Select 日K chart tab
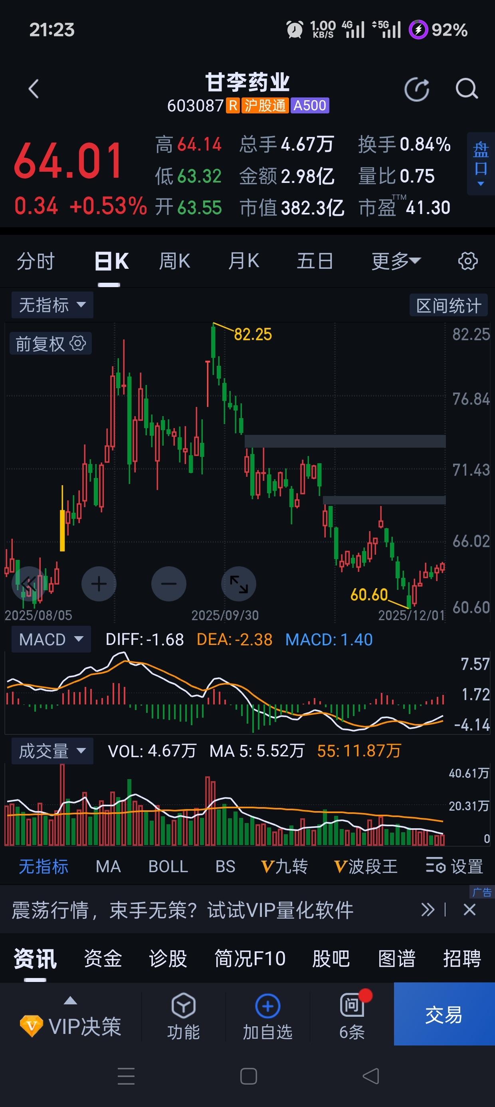The height and width of the screenshot is (1107, 495). pos(112,261)
